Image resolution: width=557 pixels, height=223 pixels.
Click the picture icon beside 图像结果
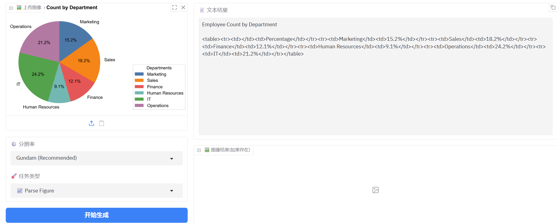[207, 150]
